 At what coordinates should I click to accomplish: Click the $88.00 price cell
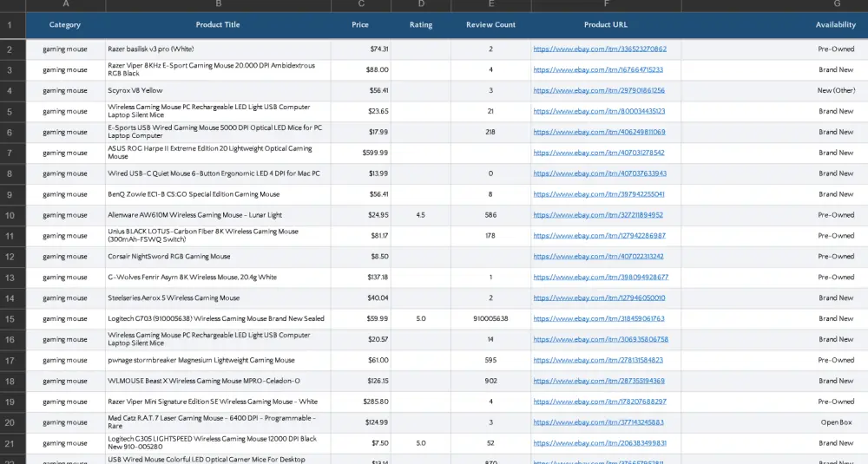pos(361,69)
